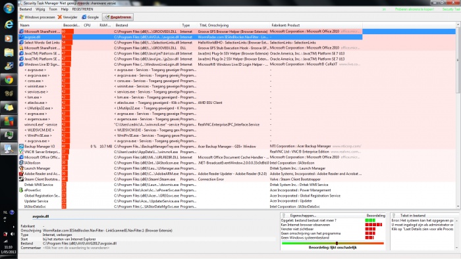This screenshot has height=259, width=461.
Task: Select the Updater Service row
Action: click(x=190, y=201)
